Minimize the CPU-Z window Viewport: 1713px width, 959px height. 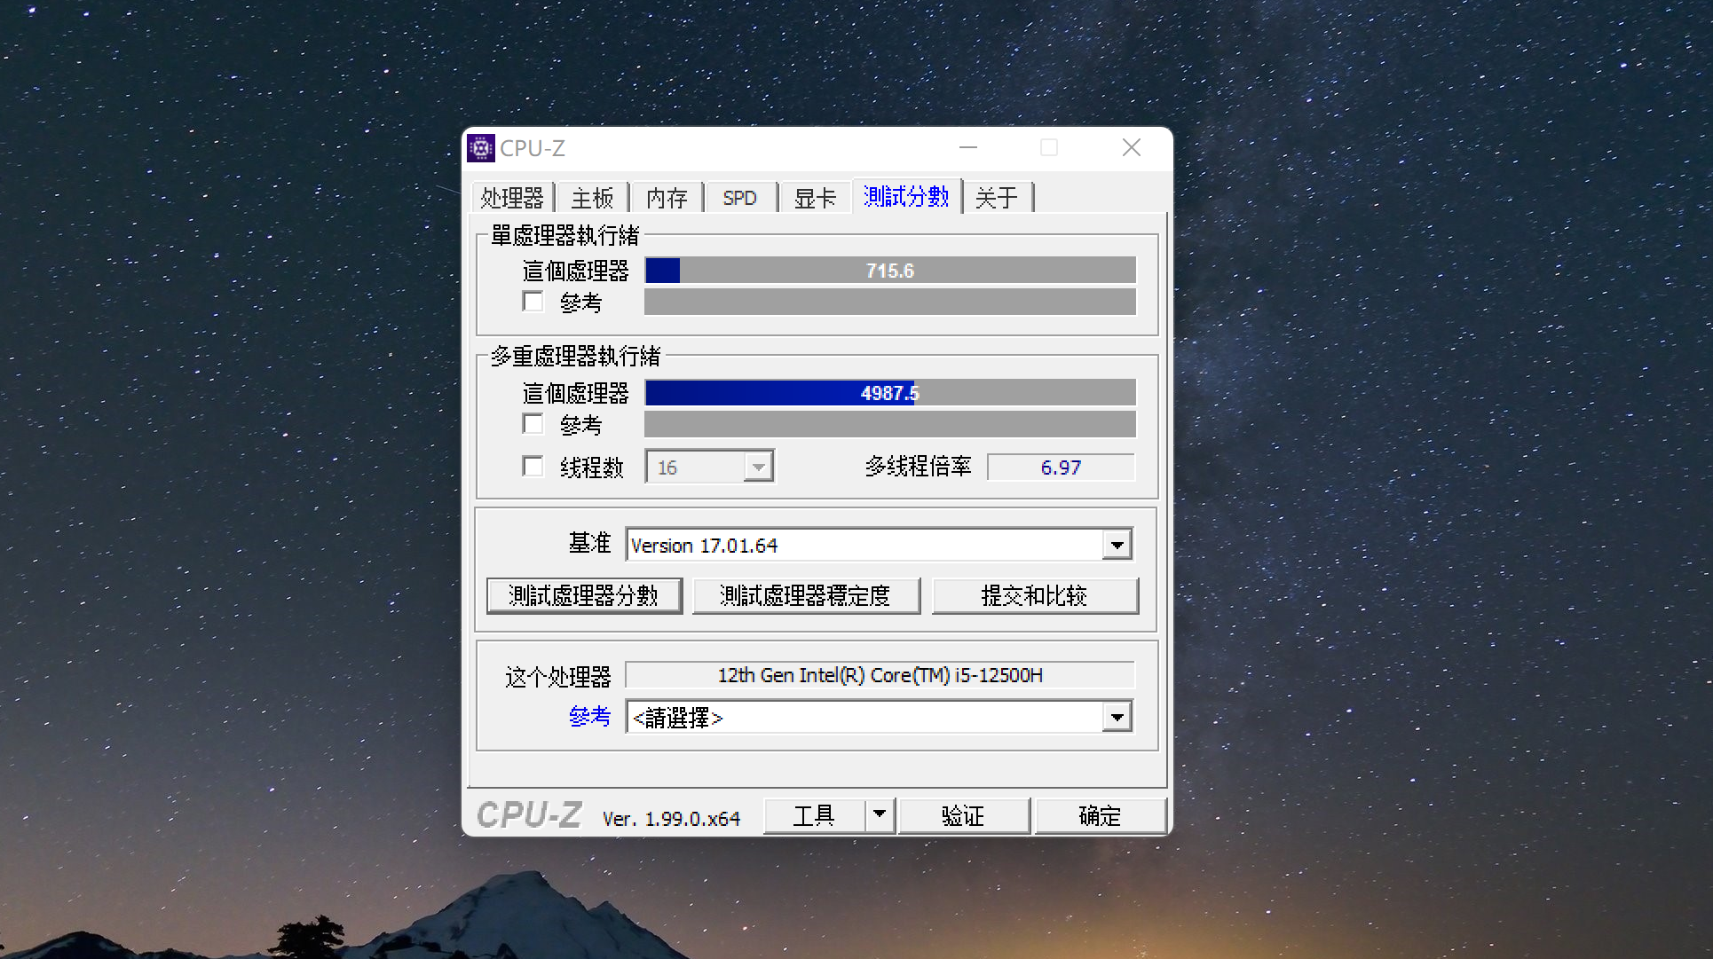click(x=968, y=147)
